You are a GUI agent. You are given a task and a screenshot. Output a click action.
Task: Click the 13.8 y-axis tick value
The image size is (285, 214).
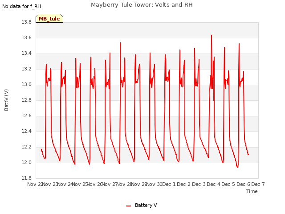coord(27,22)
